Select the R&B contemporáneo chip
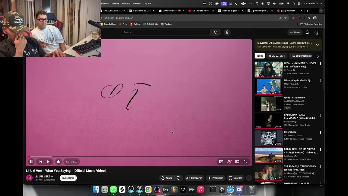 click(x=301, y=56)
